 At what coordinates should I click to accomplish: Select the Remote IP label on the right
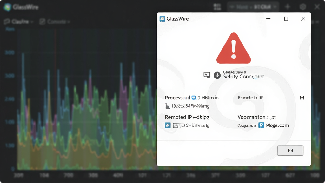(251, 98)
